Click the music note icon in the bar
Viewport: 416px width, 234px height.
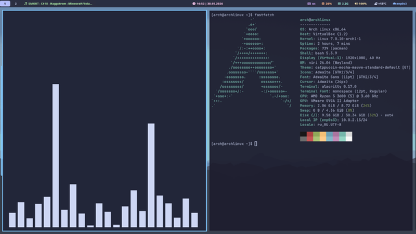tap(25, 3)
